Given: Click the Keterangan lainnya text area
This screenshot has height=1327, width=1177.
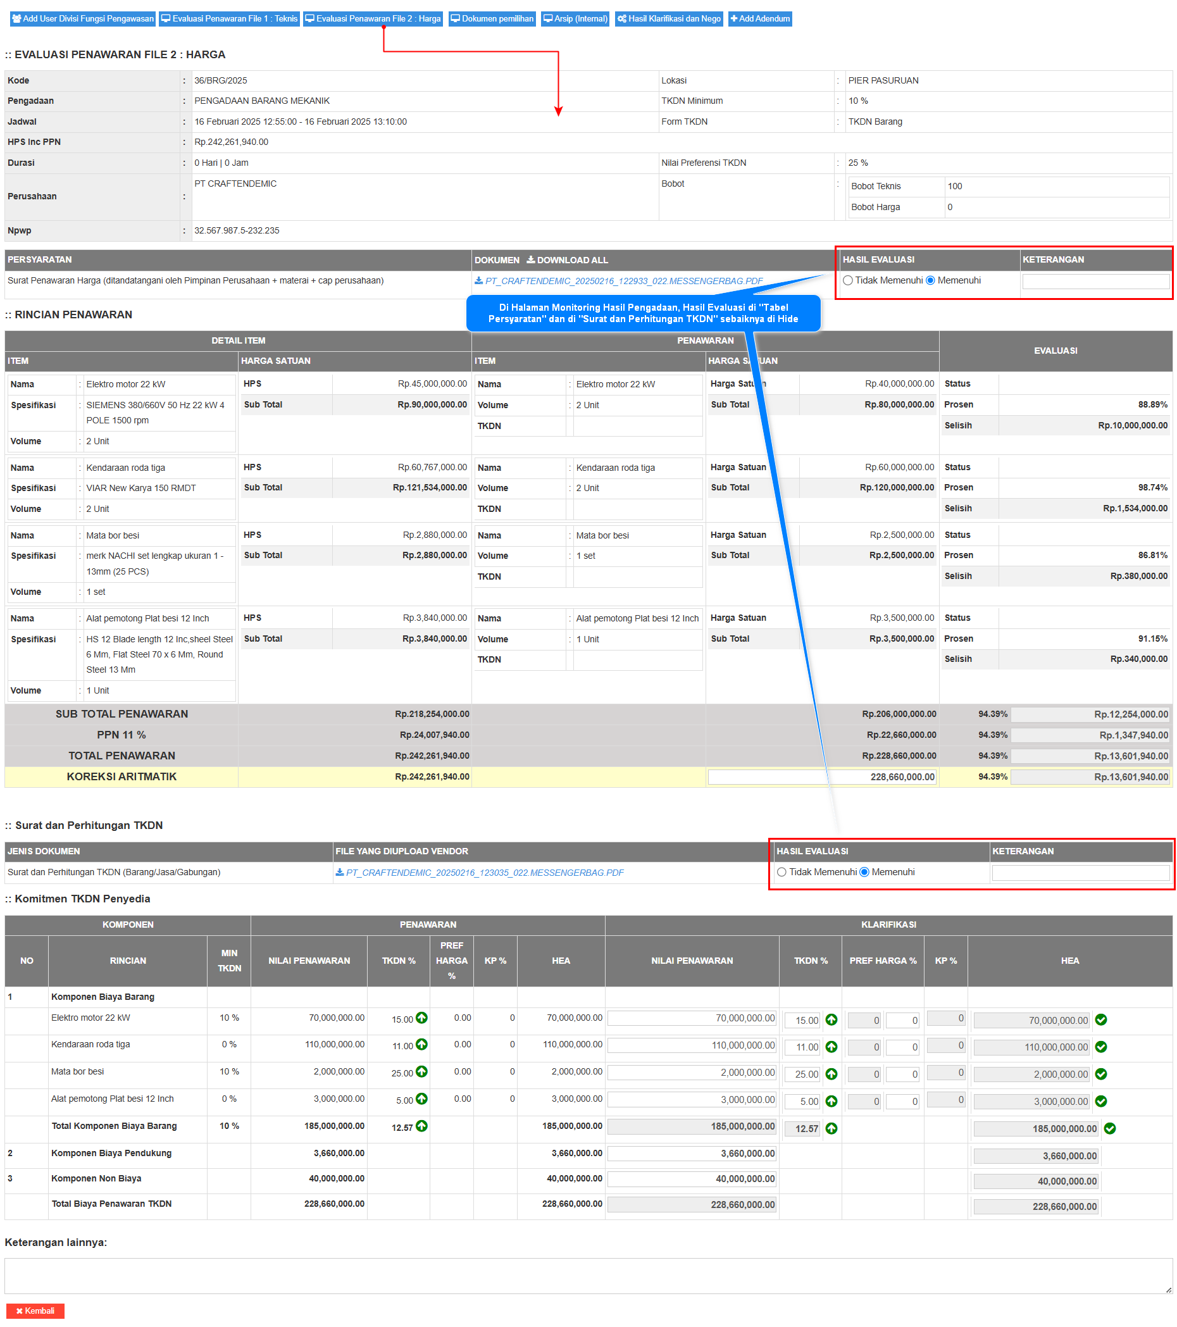Looking at the screenshot, I should pos(587,1276).
